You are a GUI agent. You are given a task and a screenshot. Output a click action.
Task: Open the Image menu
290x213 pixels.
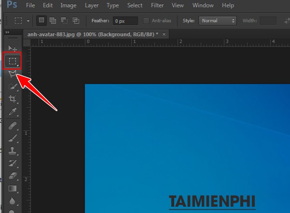68,5
